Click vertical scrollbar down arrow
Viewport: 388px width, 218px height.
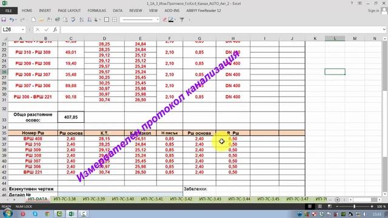pos(385,194)
